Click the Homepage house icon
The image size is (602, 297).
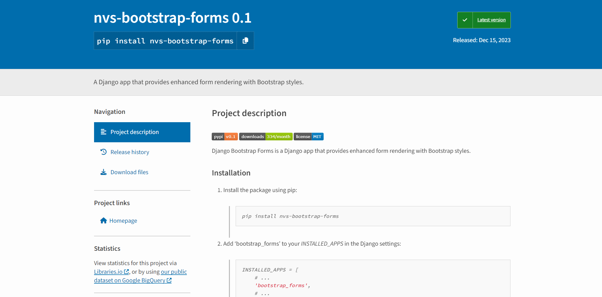pos(103,220)
